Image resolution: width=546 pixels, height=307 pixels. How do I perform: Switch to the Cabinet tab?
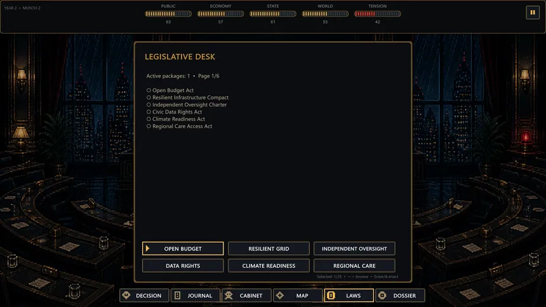point(246,295)
